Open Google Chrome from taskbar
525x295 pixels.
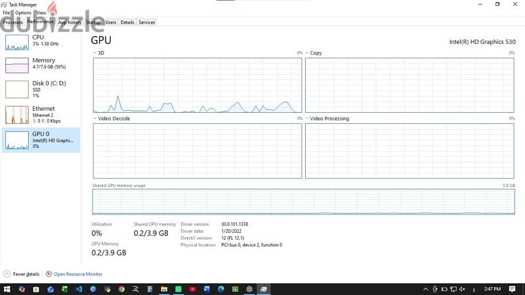pos(121,289)
